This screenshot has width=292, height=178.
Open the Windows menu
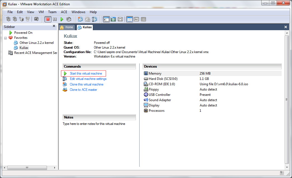click(x=78, y=12)
